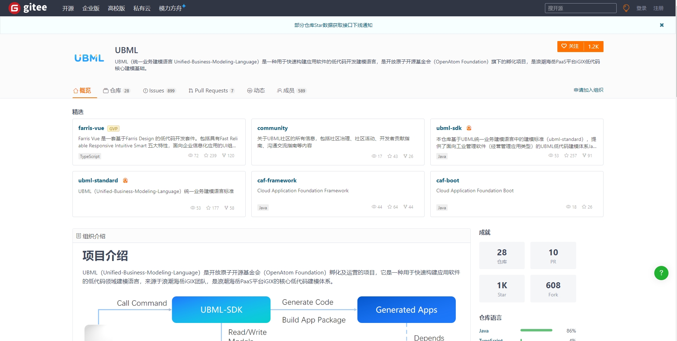
Task: Open the 模力方舟 menu item
Action: click(x=170, y=8)
